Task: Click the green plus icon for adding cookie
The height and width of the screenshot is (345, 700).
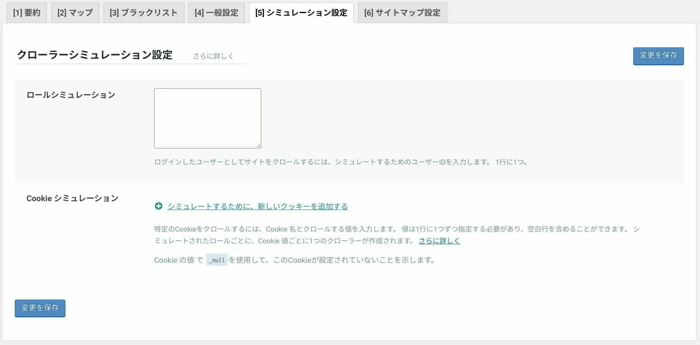Action: pos(158,206)
